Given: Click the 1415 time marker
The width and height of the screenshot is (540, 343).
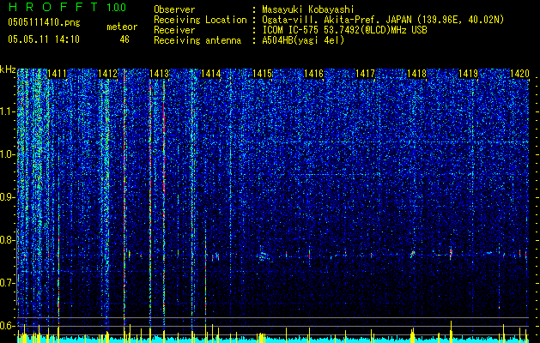Looking at the screenshot, I should [263, 74].
